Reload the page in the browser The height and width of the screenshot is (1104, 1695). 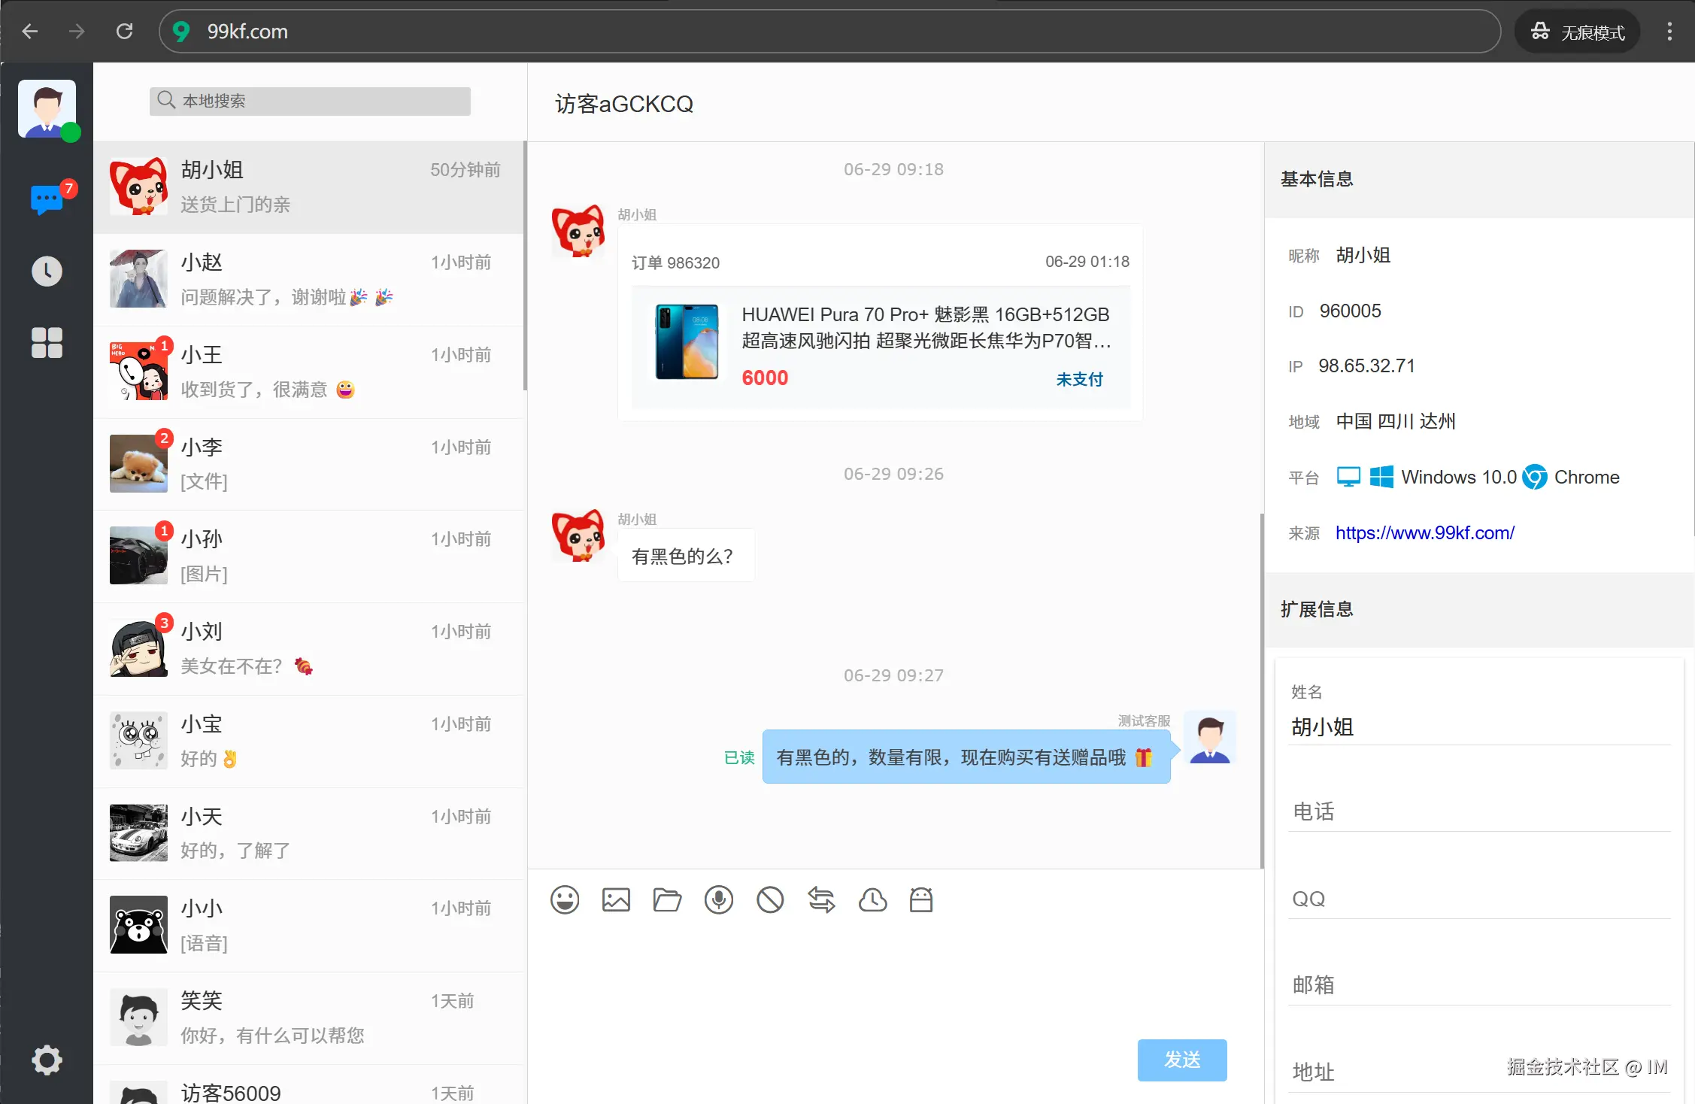pos(125,31)
